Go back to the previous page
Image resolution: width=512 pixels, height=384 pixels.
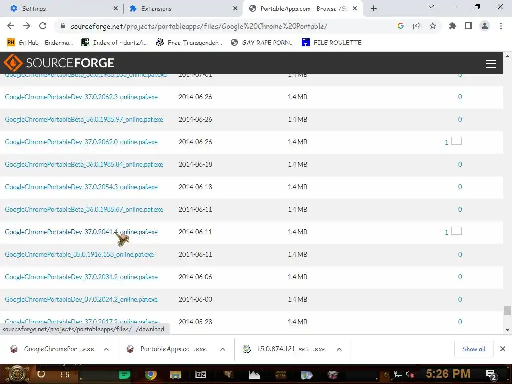11,26
